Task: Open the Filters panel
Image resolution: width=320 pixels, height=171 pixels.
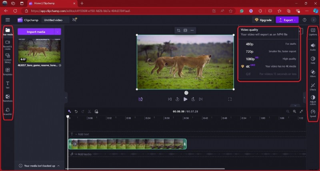Action: pyautogui.click(x=313, y=74)
